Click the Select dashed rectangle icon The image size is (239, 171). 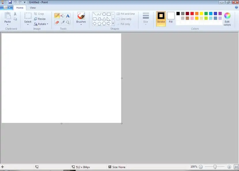pos(28,16)
